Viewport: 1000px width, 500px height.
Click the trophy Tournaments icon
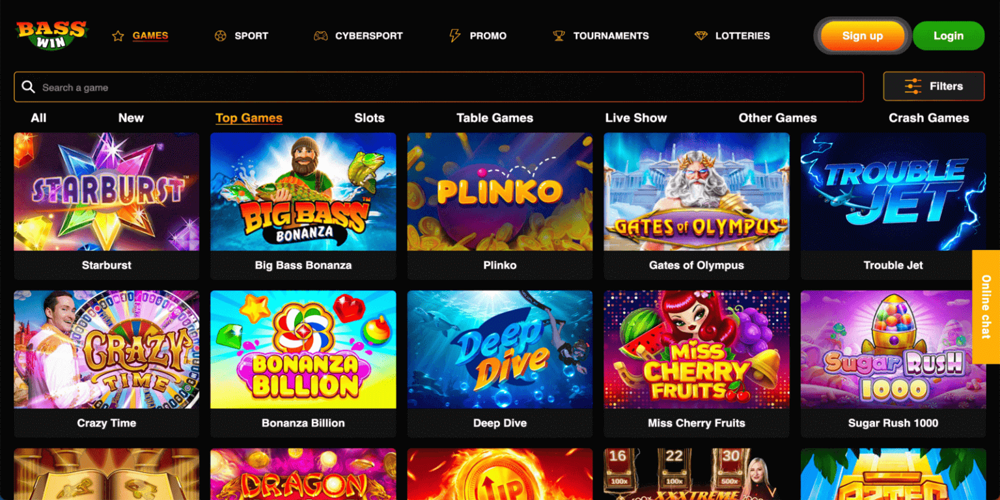(559, 36)
